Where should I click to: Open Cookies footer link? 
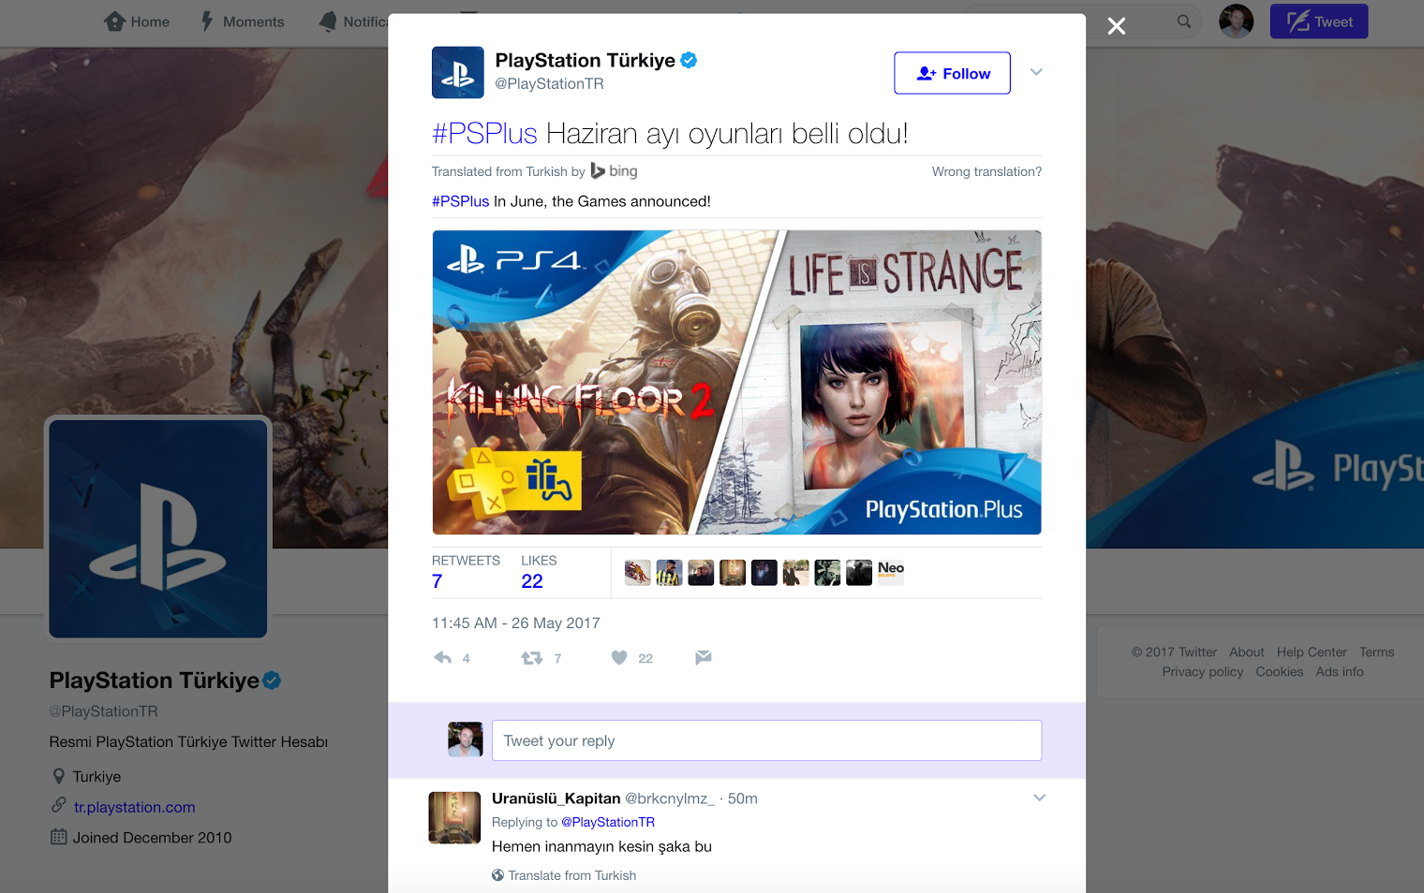click(x=1280, y=672)
